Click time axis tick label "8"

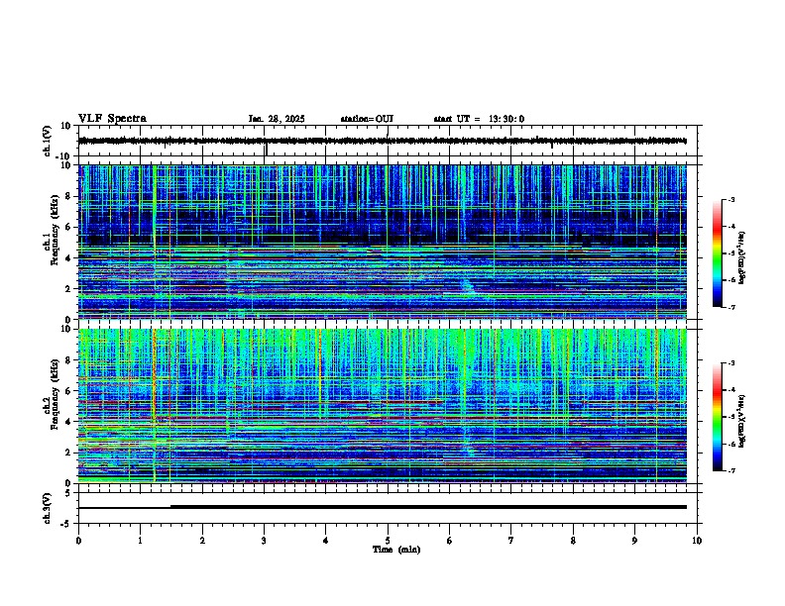click(573, 541)
